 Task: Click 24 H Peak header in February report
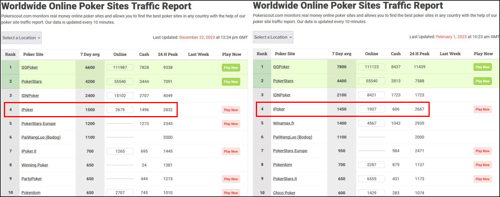[419, 54]
